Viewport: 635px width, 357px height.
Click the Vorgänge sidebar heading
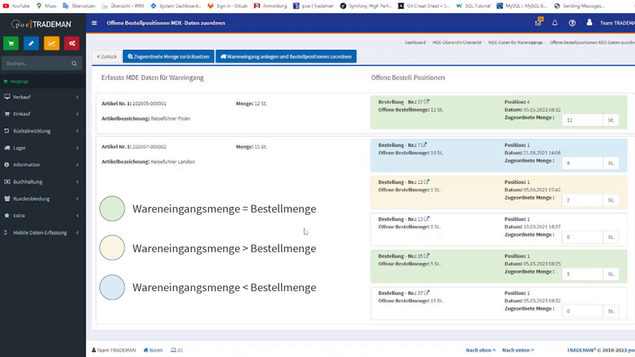(x=16, y=82)
